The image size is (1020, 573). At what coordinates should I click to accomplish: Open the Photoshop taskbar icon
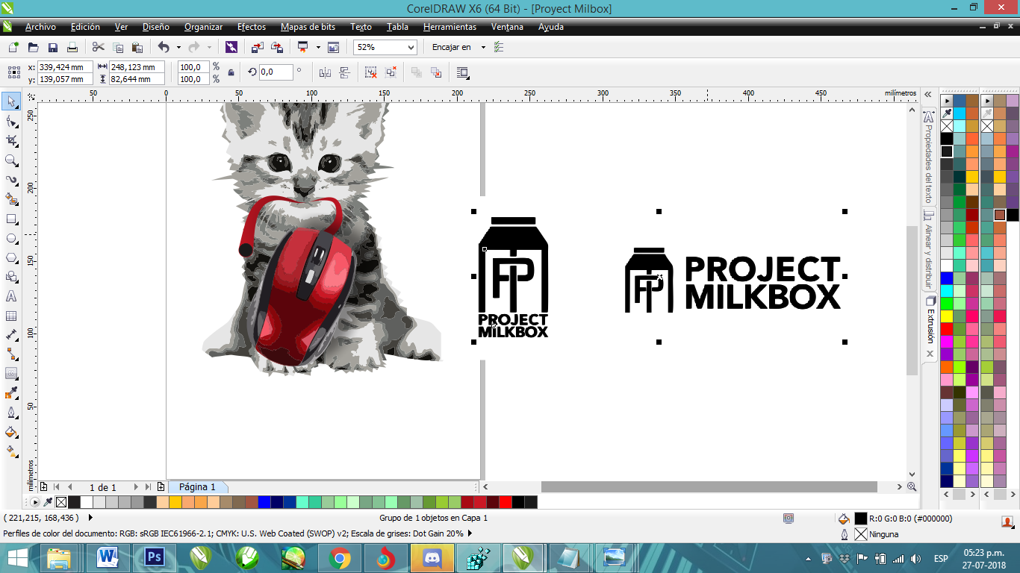[x=155, y=558]
